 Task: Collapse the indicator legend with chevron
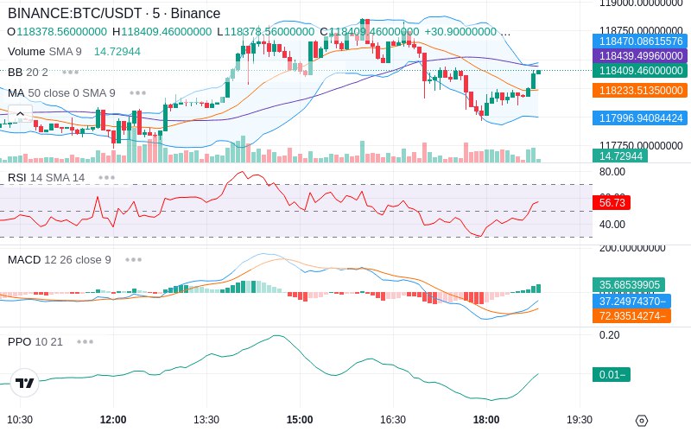20,114
